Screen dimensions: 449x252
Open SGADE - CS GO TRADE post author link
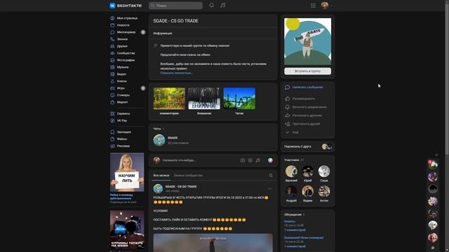coord(181,187)
